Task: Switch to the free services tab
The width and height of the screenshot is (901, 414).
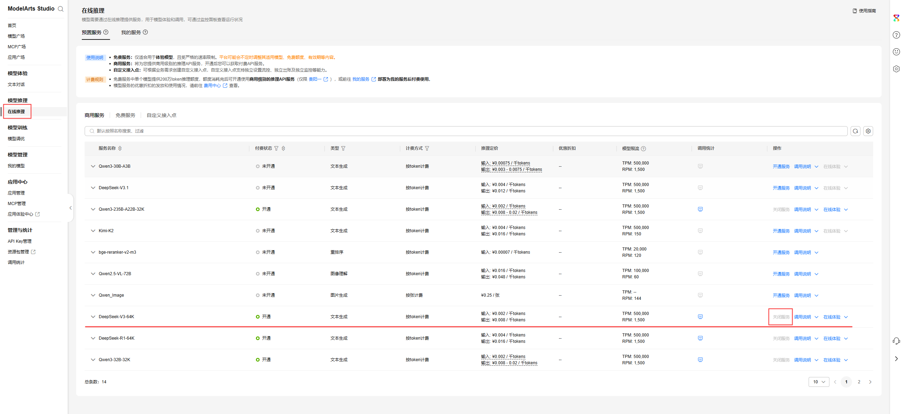Action: 125,115
